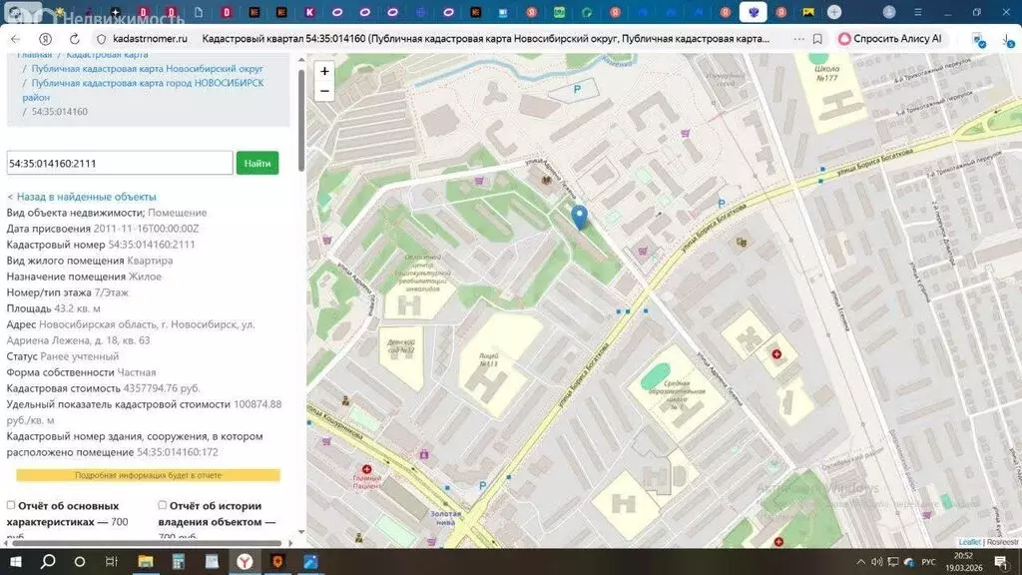Click the Protect shield icon near address bar
The height and width of the screenshot is (575, 1022).
(x=977, y=38)
